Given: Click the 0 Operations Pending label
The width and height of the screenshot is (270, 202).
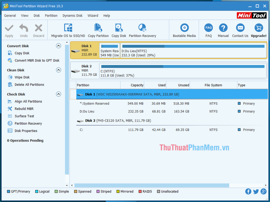Looking at the screenshot, I should coord(25,140).
